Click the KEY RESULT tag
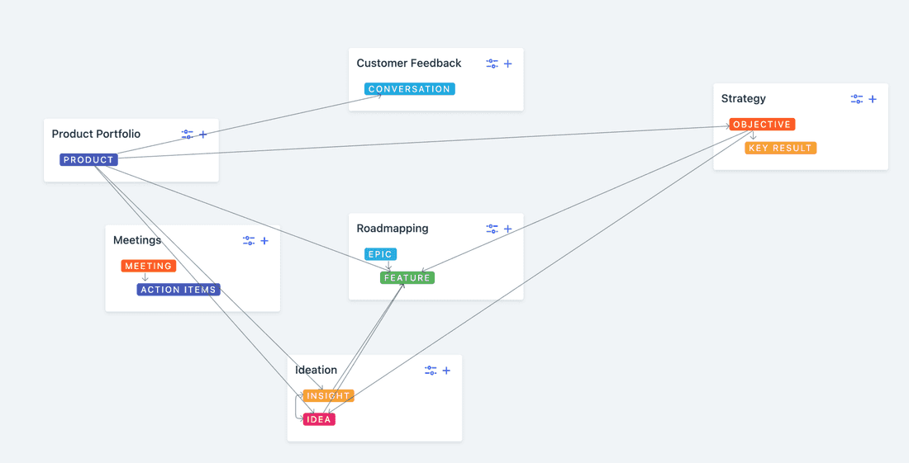Viewport: 909px width, 463px height. click(x=780, y=149)
